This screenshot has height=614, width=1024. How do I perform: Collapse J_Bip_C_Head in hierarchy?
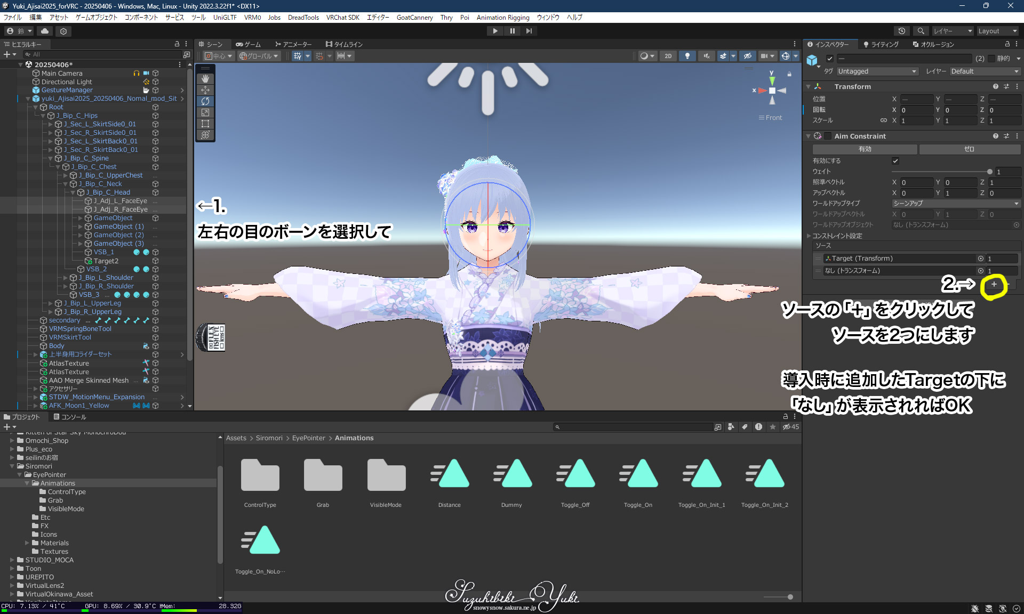73,192
